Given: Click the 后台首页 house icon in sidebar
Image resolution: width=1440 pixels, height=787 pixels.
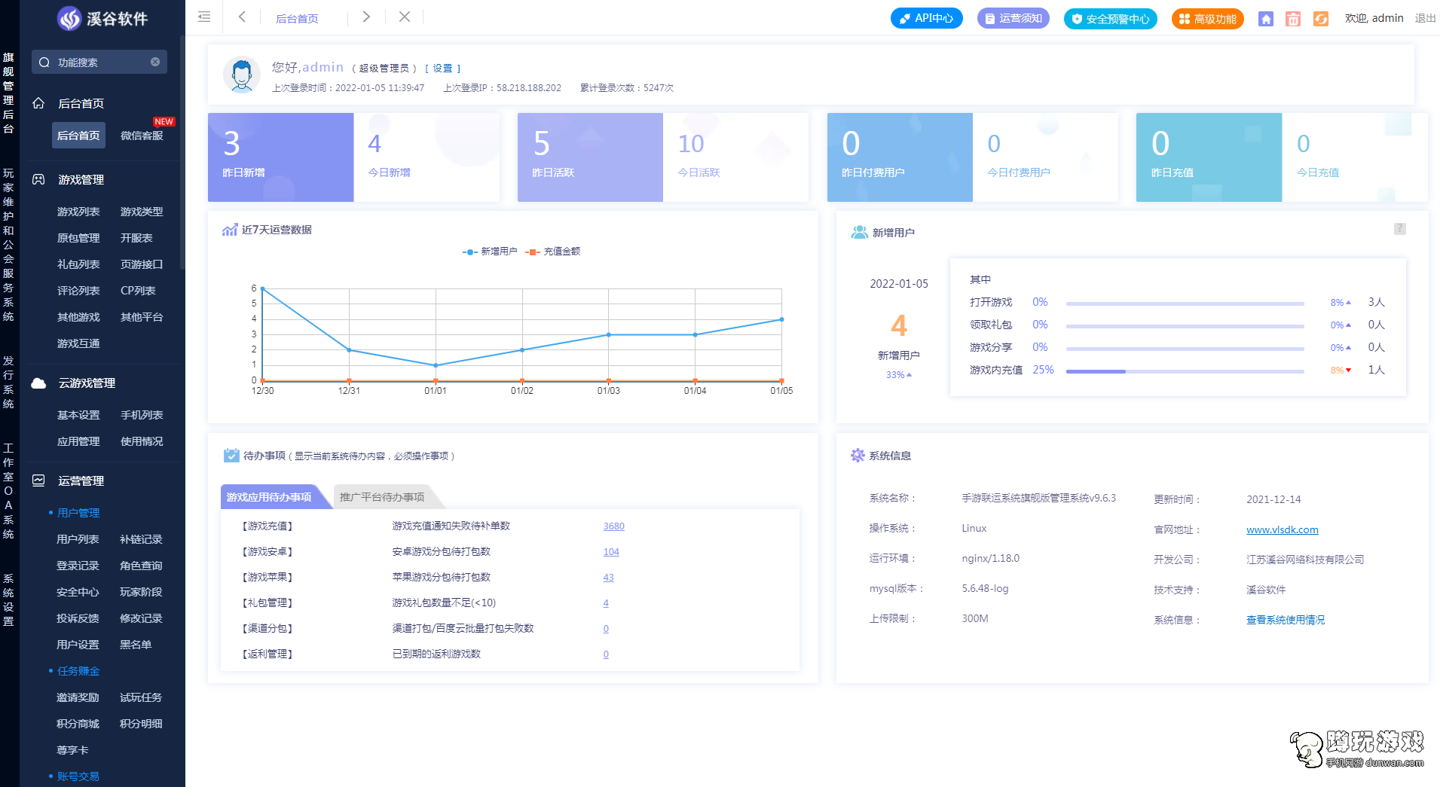Looking at the screenshot, I should point(38,103).
